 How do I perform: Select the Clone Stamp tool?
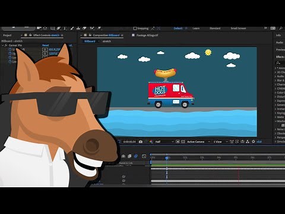point(78,29)
